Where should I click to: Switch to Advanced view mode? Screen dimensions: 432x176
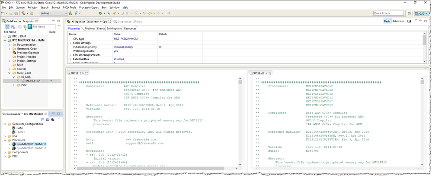[x=398, y=21]
